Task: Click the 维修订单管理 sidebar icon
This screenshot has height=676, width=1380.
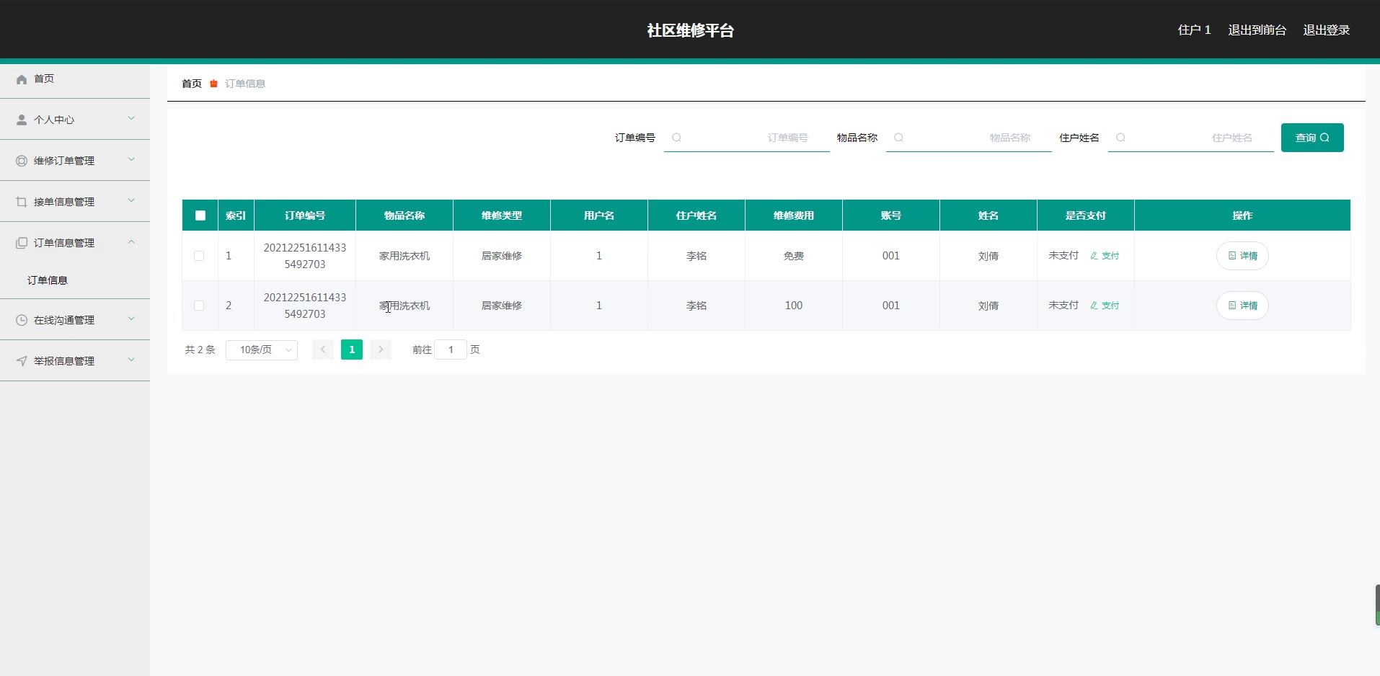Action: (x=22, y=161)
